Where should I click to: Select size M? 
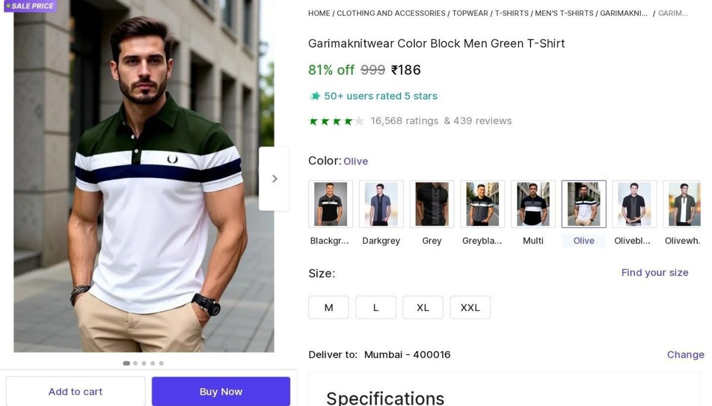[329, 307]
